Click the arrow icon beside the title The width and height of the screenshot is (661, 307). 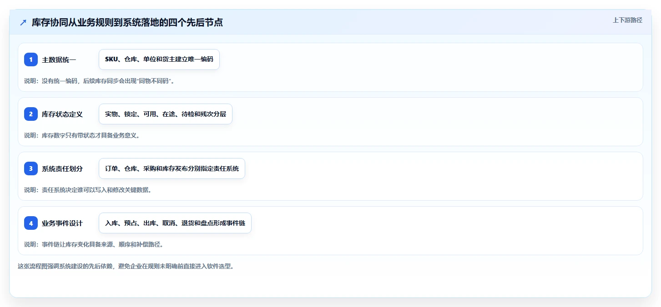point(23,23)
